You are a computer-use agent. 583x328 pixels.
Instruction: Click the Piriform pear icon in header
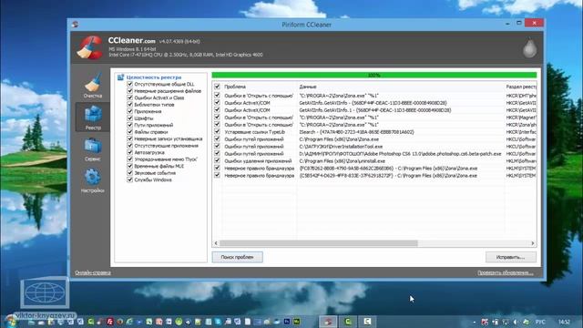point(529,47)
